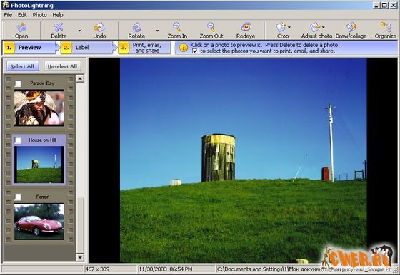
Task: Click the Select All button
Action: click(22, 66)
